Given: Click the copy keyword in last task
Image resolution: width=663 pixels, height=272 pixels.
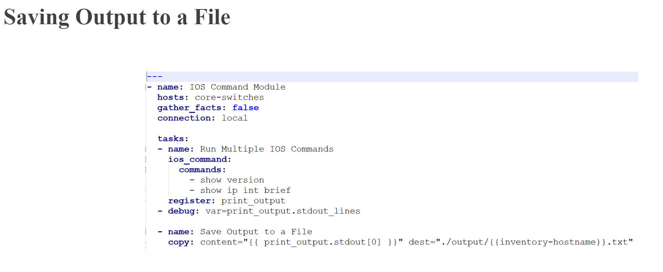Looking at the screenshot, I should (x=181, y=242).
